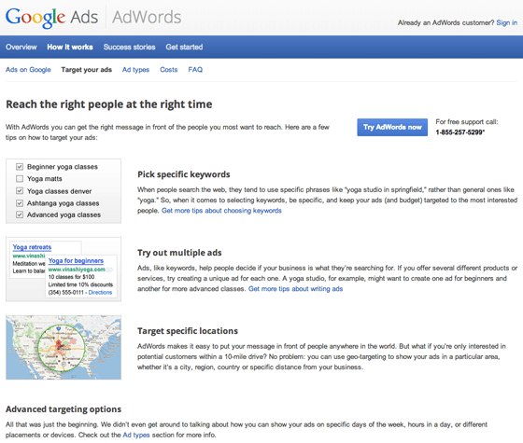Screen dimensions: 523x443
Task: Click the Sign in link
Action: pyautogui.click(x=506, y=22)
